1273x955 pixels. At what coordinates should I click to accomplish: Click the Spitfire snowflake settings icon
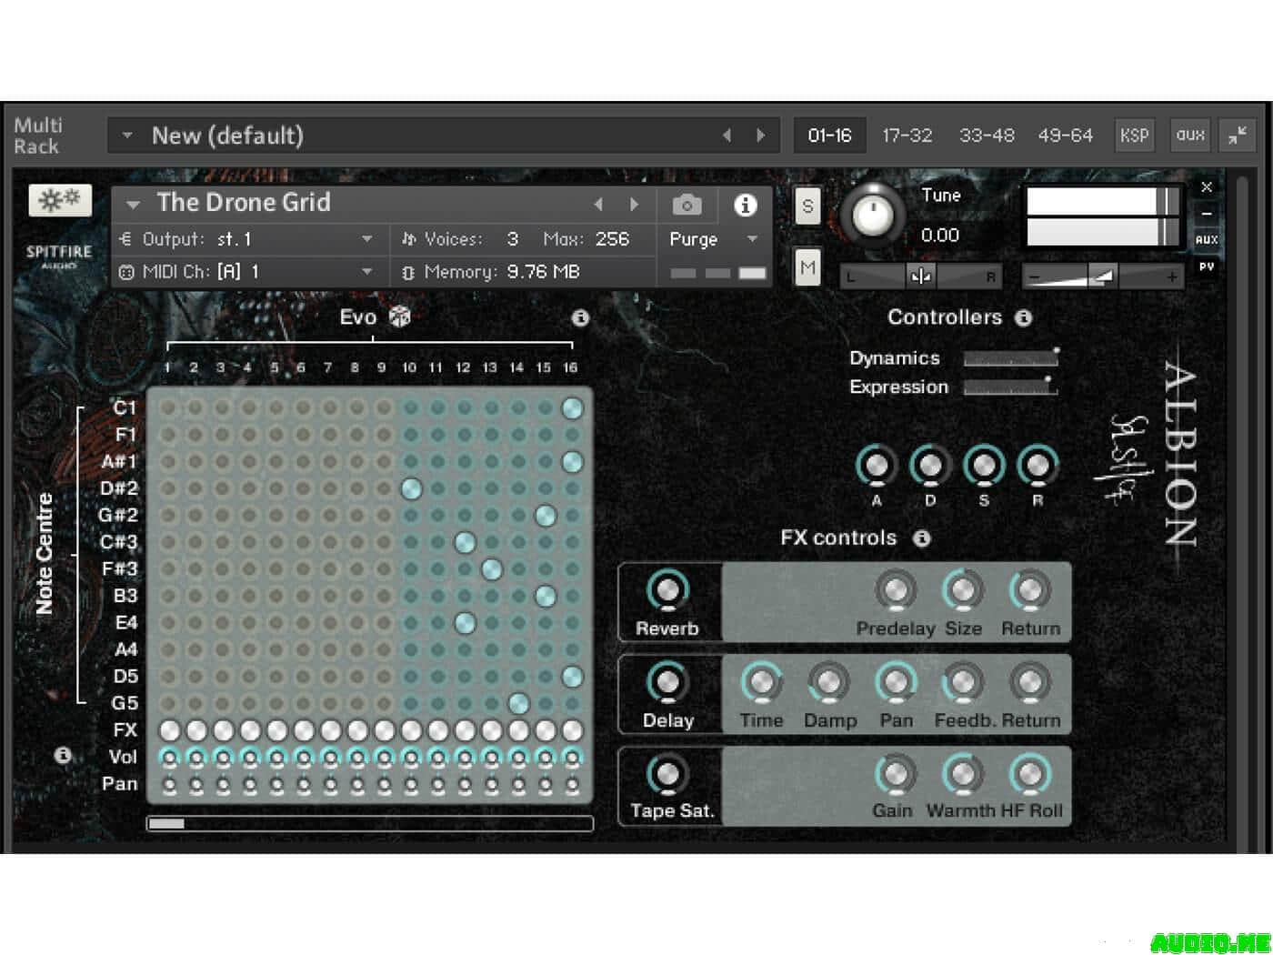point(60,199)
